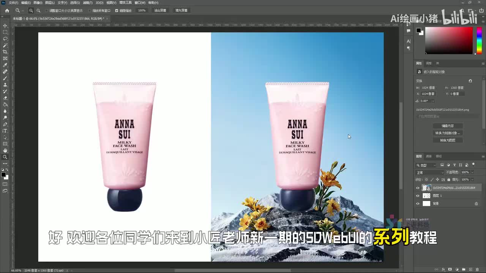
Task: Select the Rectangular Marquee tool
Action: coord(5,32)
